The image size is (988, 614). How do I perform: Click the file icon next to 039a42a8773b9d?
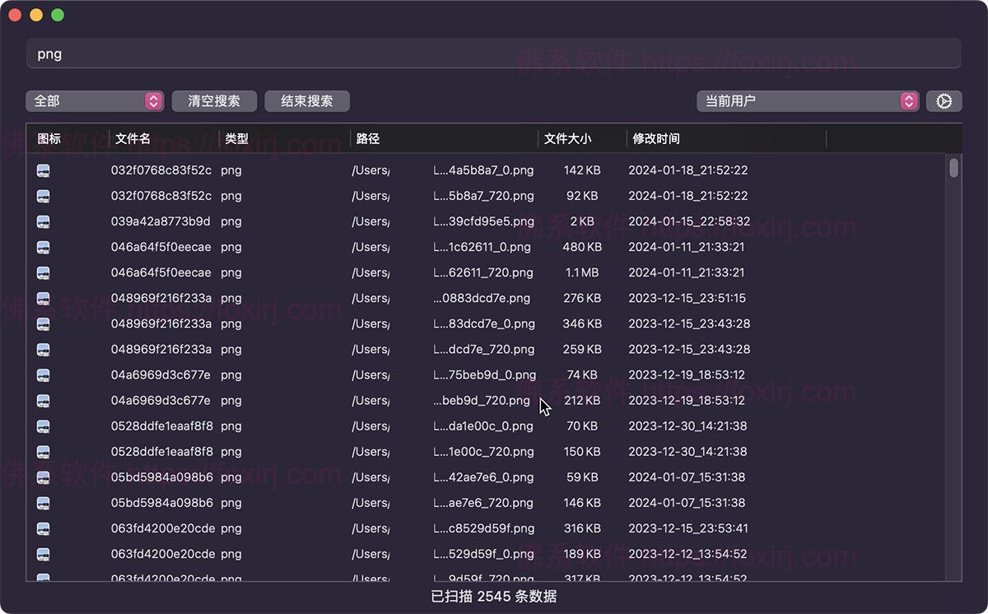43,221
